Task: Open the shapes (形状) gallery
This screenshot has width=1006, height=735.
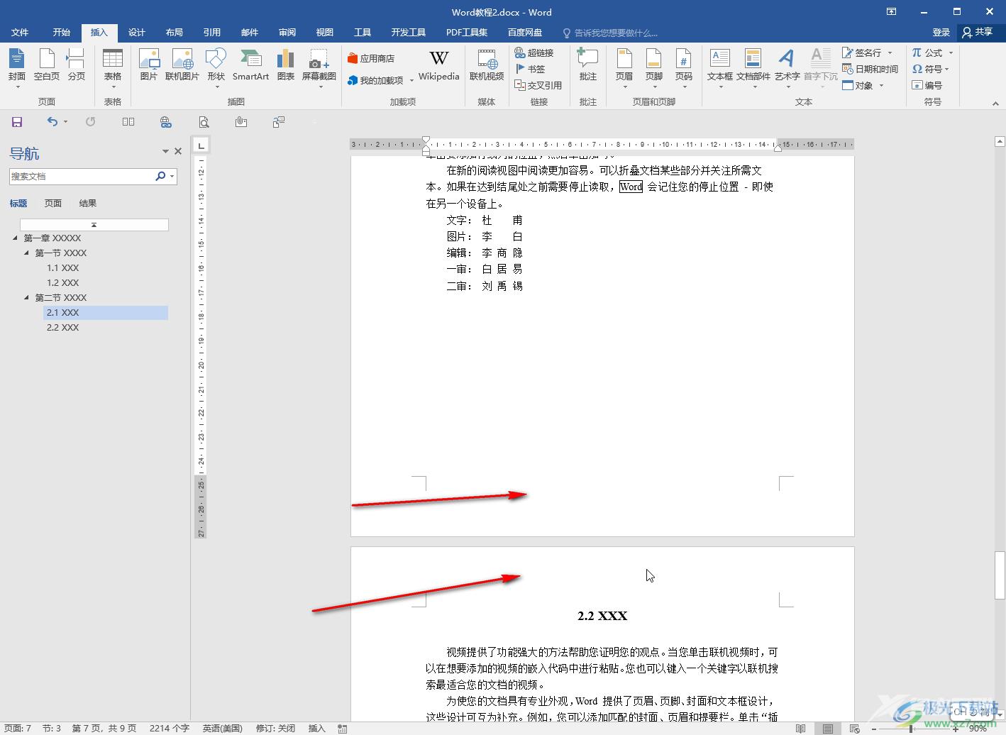Action: 216,67
